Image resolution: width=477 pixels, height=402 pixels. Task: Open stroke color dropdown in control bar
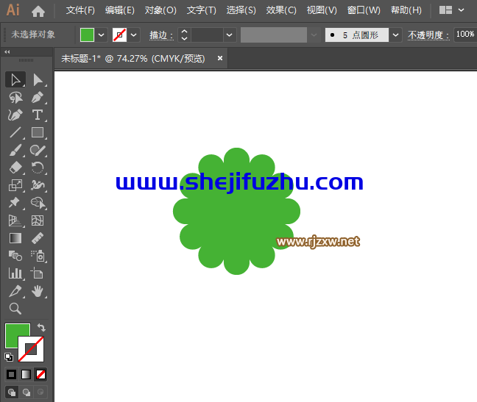133,35
